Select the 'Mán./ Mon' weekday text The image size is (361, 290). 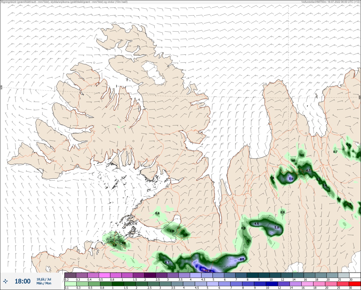(44, 283)
